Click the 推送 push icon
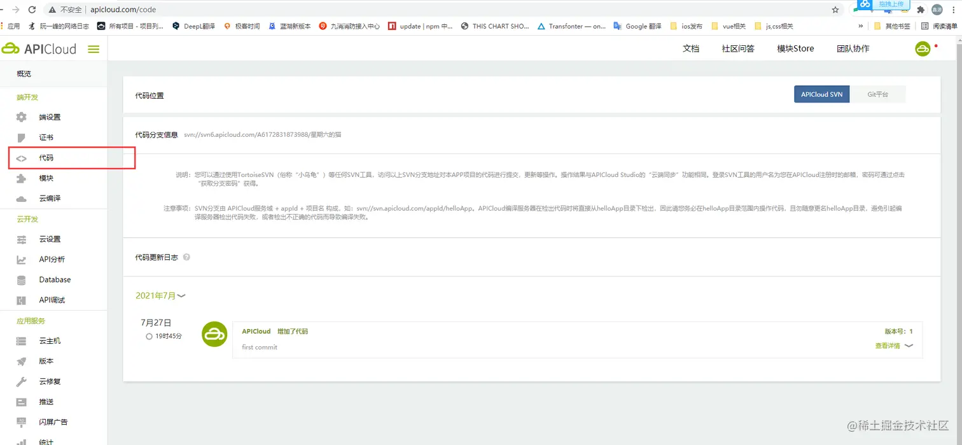The image size is (962, 445). tap(22, 402)
